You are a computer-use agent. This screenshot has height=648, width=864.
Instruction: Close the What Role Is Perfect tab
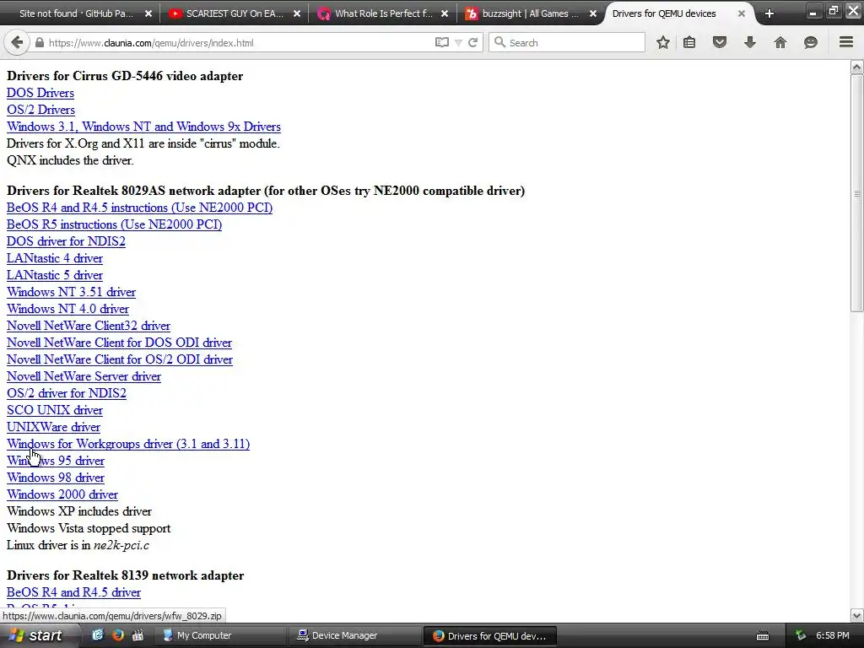coord(445,13)
